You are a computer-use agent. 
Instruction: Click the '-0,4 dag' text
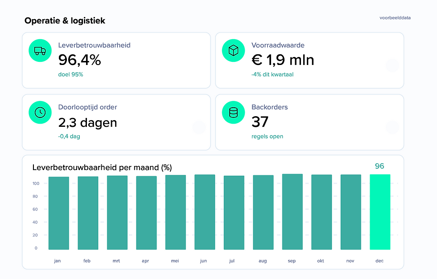coord(69,136)
